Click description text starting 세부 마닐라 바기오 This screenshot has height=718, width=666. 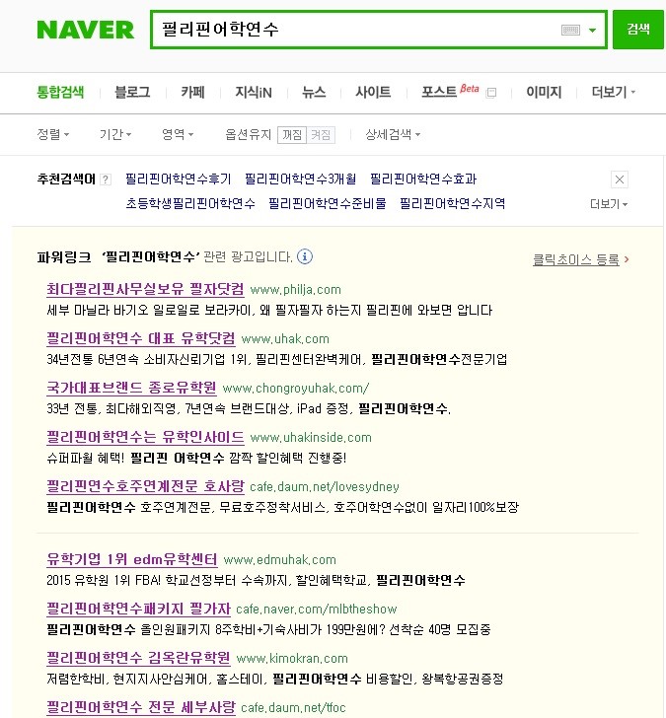tap(269, 311)
